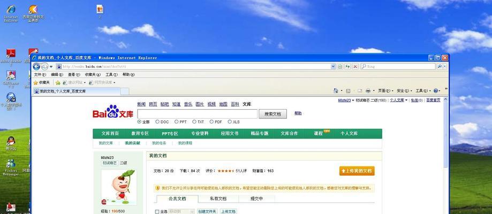Click the magnifier search button beside Bing box
Screen dimensions: 492x214
click(x=440, y=66)
